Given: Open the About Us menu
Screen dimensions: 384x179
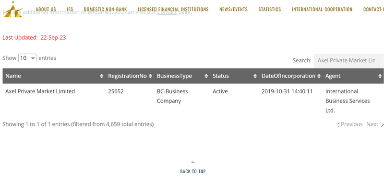Looking at the screenshot, I should 46,9.
